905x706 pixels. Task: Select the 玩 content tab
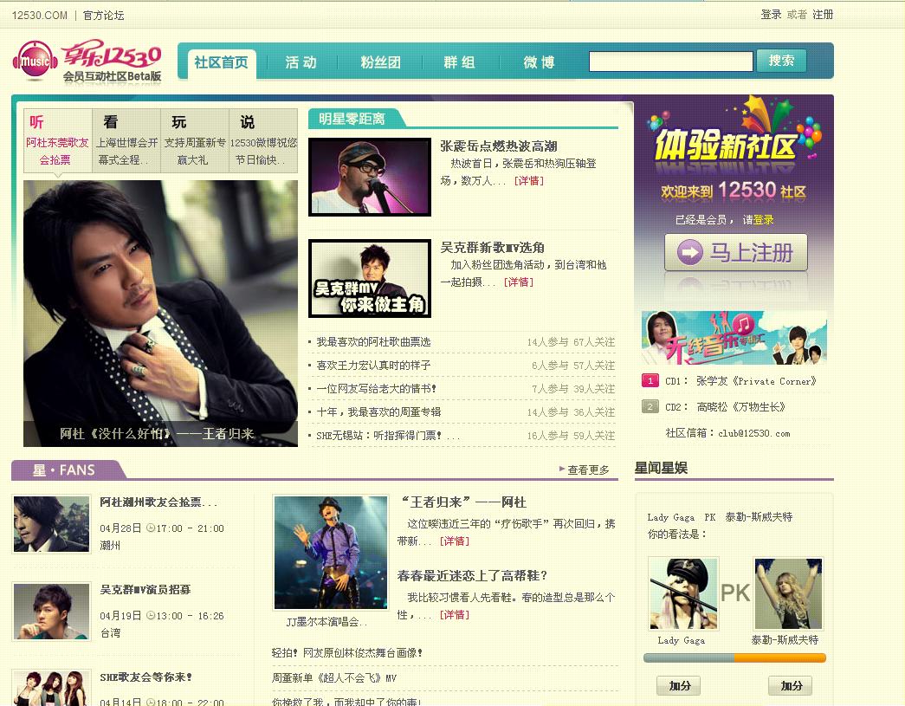click(x=195, y=140)
